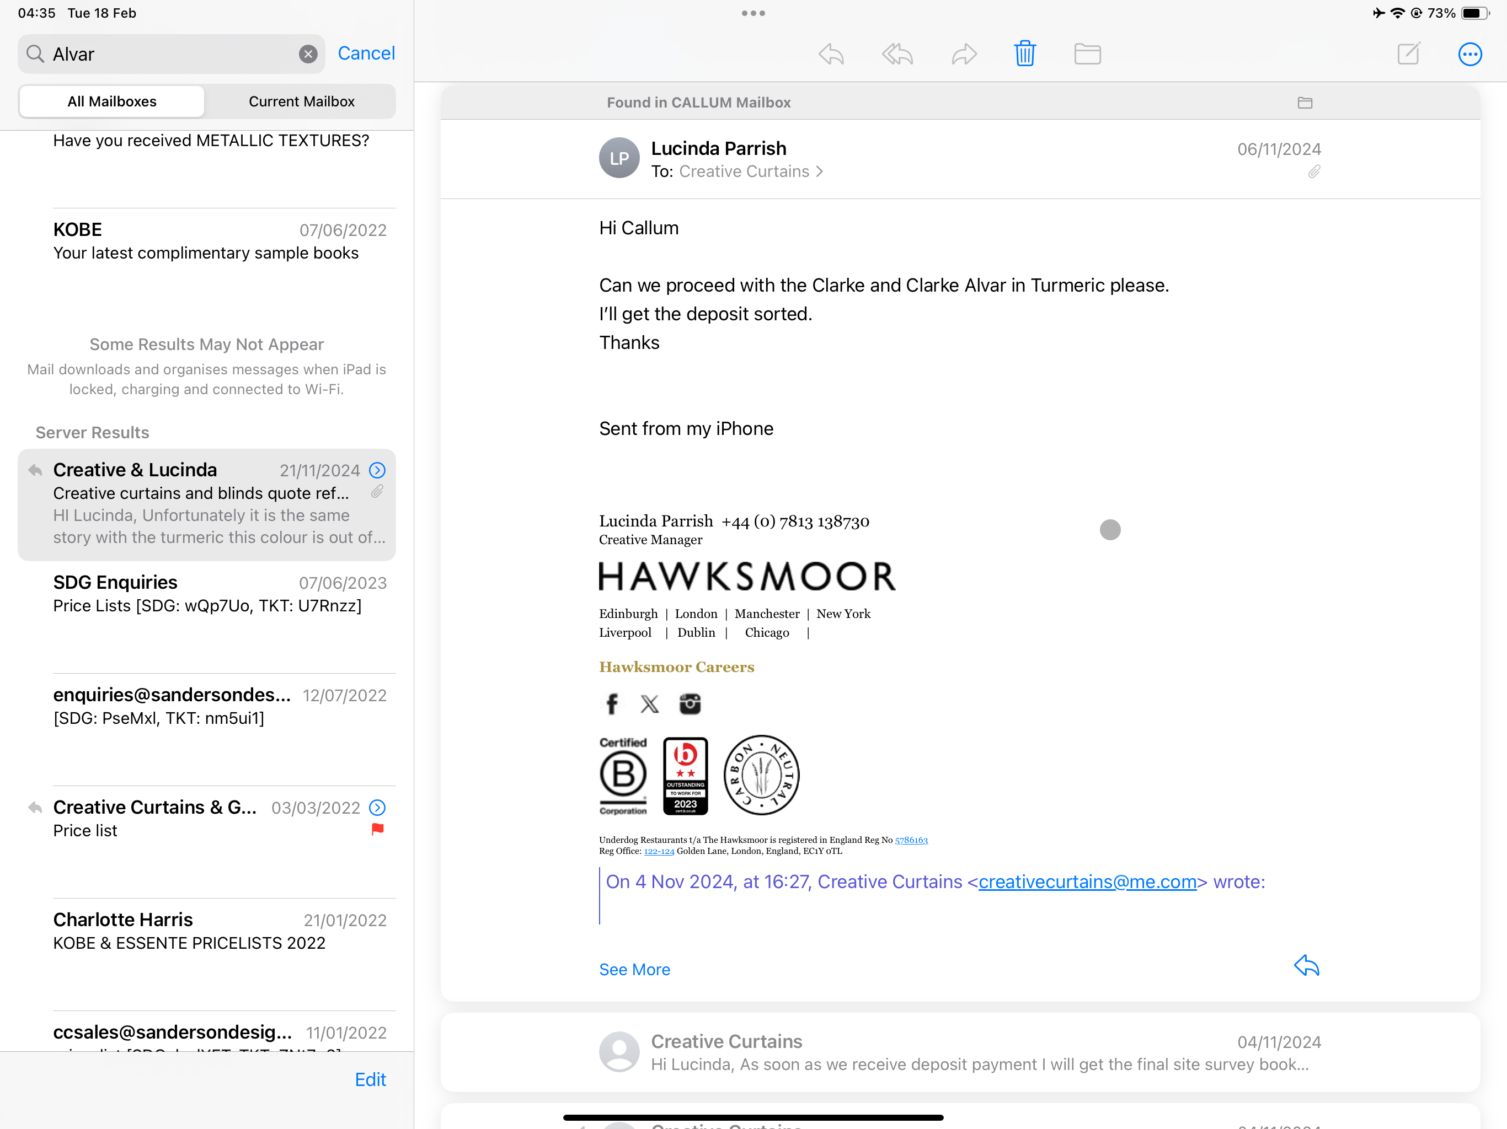Cancel the mail search
1507x1129 pixels.
click(366, 53)
